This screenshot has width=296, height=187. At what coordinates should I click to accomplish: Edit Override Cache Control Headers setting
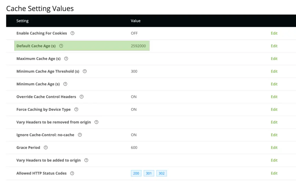point(274,97)
